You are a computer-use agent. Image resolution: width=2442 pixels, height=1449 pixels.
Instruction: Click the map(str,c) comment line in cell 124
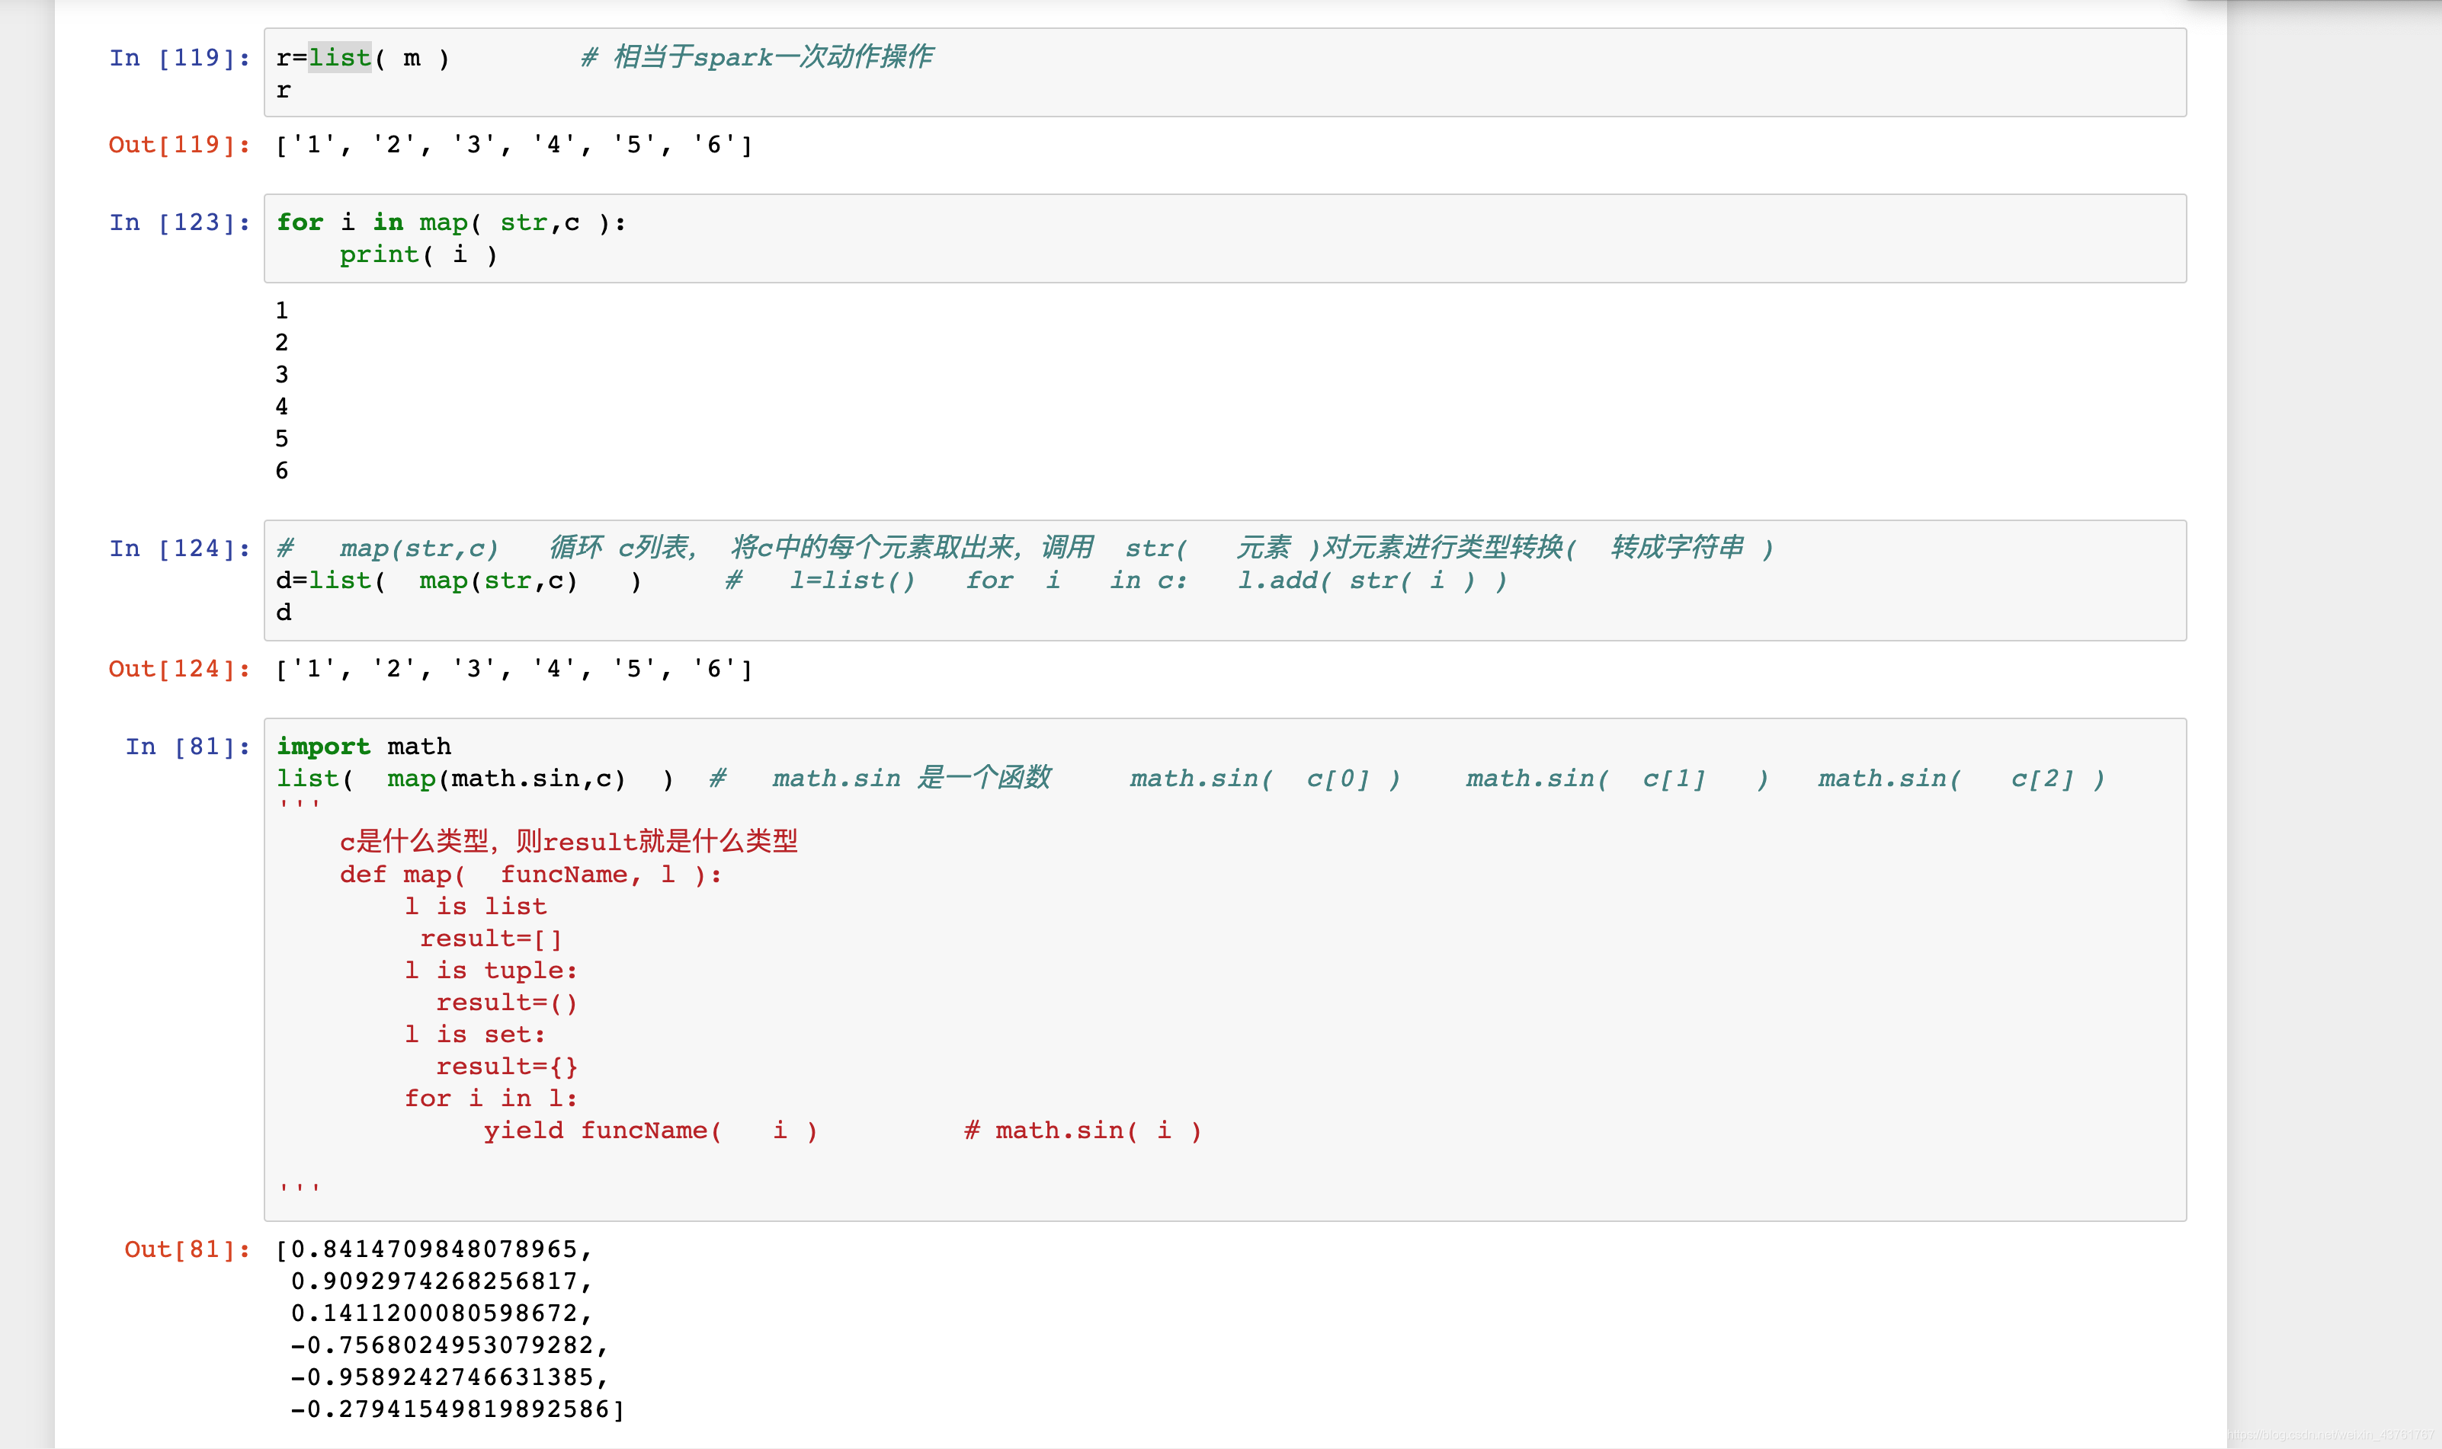pyautogui.click(x=1026, y=548)
